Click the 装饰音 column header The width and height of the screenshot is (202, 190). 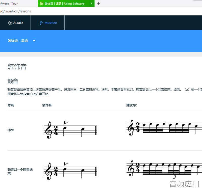pos(47,105)
